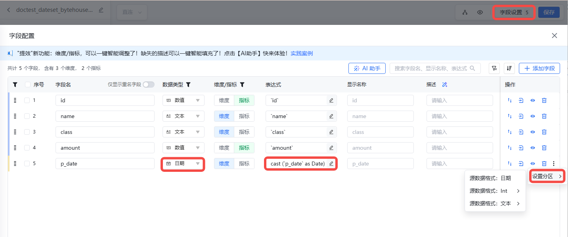Click the AI fill icon next to 描述 header
The image size is (568, 237).
(444, 85)
